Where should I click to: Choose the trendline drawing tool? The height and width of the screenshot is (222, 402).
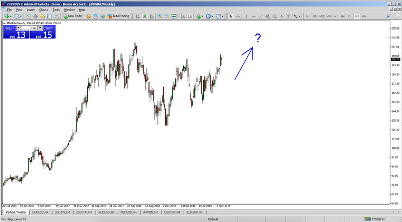[x=261, y=16]
